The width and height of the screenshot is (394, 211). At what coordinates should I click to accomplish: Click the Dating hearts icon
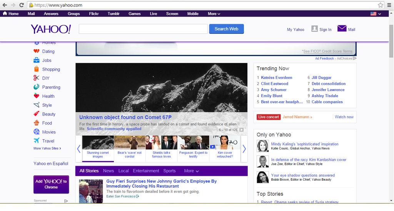[37, 51]
